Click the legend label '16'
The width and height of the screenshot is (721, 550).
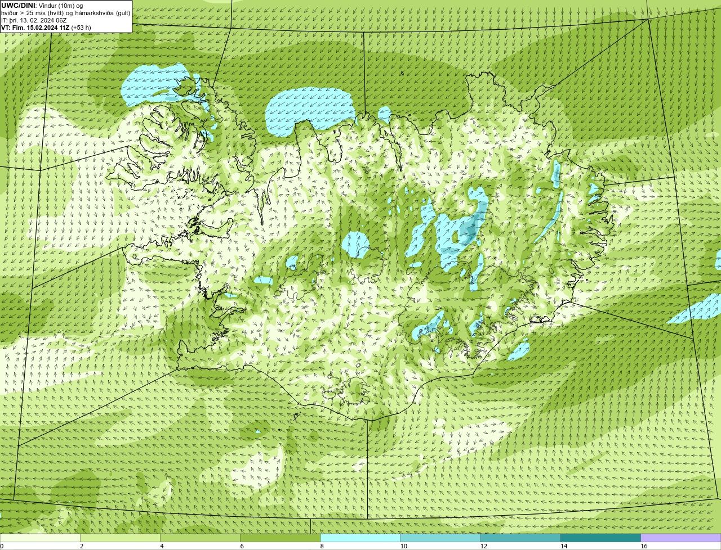tap(644, 546)
